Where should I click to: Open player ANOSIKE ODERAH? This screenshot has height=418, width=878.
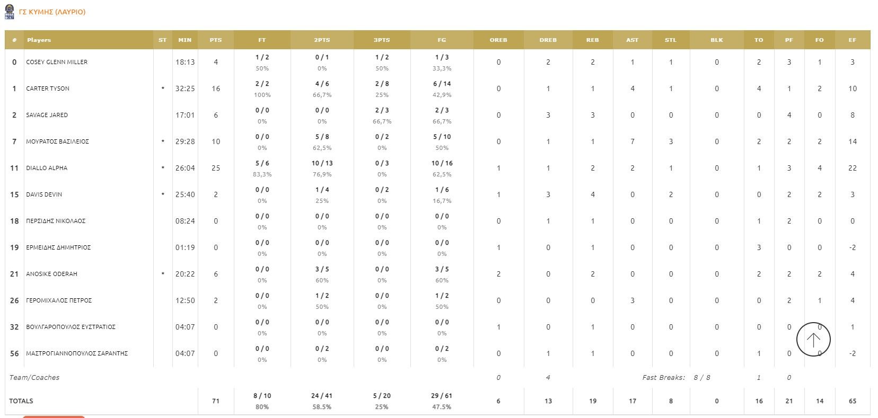tap(51, 274)
